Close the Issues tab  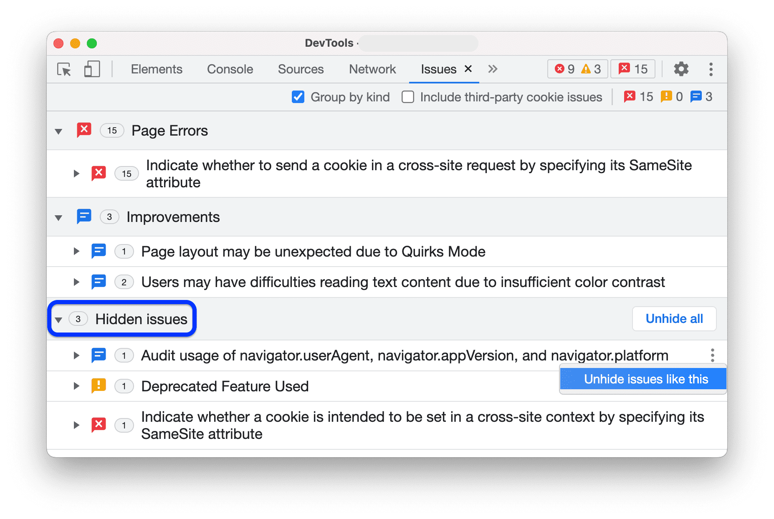click(x=468, y=68)
